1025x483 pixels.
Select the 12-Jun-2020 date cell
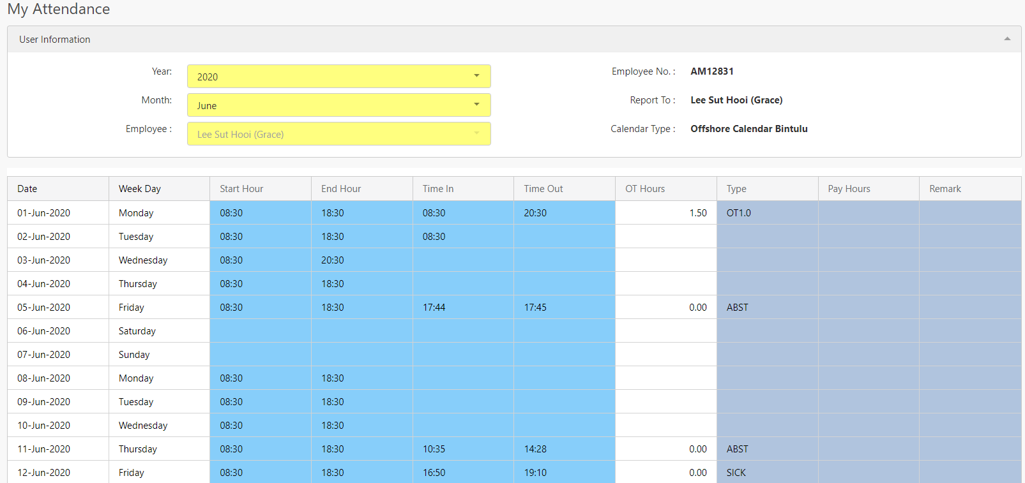(x=58, y=473)
